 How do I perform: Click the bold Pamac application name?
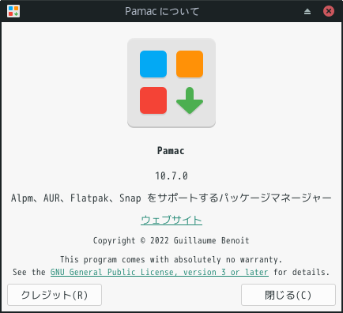tap(171, 151)
